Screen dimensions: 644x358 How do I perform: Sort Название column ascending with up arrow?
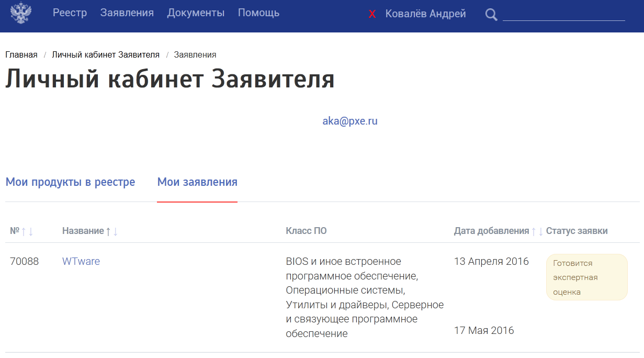coord(108,231)
